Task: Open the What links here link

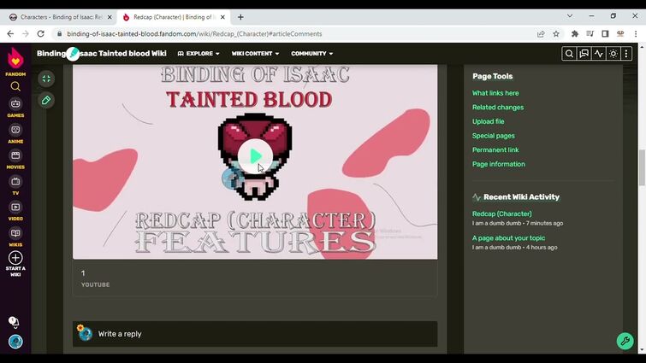Action: (x=495, y=93)
